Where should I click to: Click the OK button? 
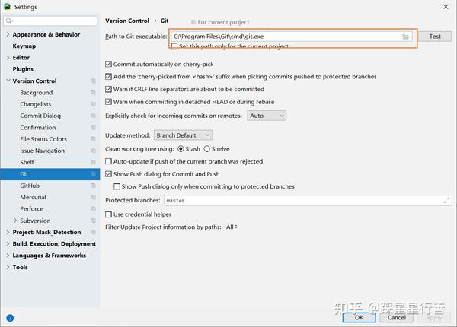[359, 317]
